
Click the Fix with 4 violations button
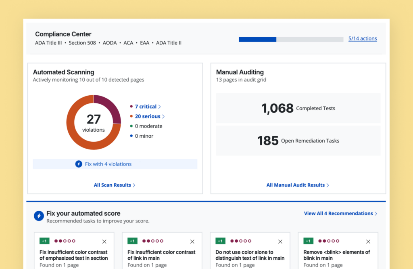tap(115, 164)
